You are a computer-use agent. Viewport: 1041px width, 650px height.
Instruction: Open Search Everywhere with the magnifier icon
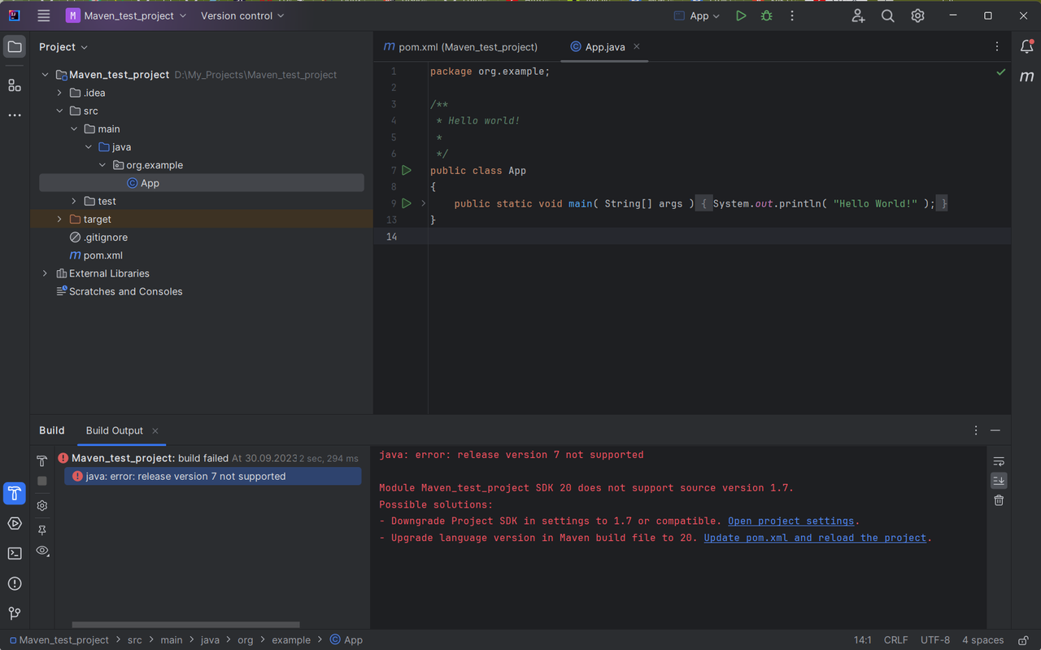[887, 15]
